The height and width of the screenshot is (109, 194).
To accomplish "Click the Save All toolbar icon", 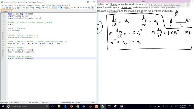I will [10, 8].
